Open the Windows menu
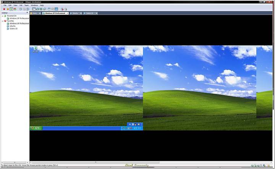 [x=34, y=5]
